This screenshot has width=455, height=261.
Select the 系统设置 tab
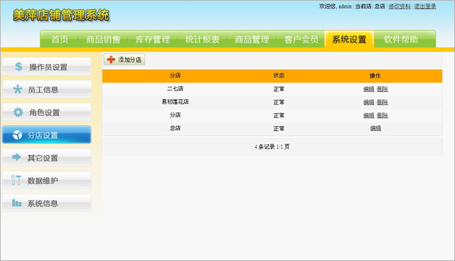[x=349, y=39]
